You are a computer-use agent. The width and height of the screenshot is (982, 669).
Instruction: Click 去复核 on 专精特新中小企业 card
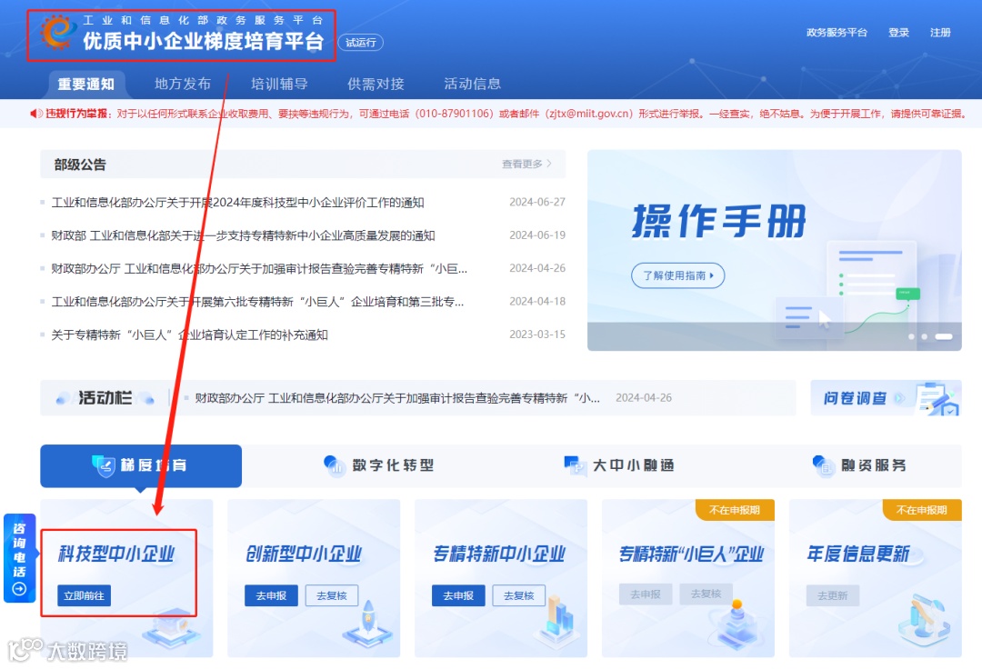pos(518,595)
